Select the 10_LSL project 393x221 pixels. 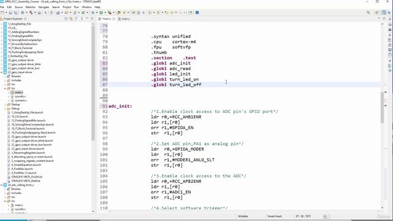point(12,28)
